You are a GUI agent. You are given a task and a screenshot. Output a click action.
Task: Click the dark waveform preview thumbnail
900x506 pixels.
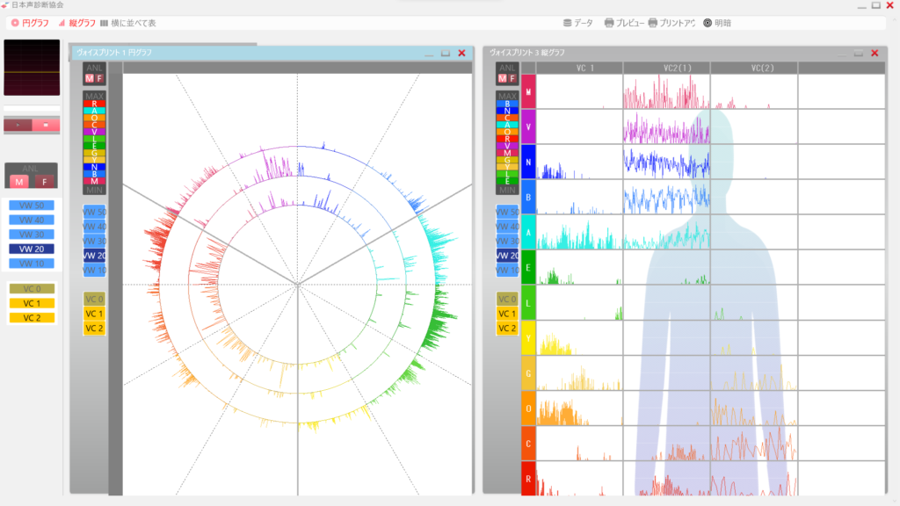pos(32,67)
